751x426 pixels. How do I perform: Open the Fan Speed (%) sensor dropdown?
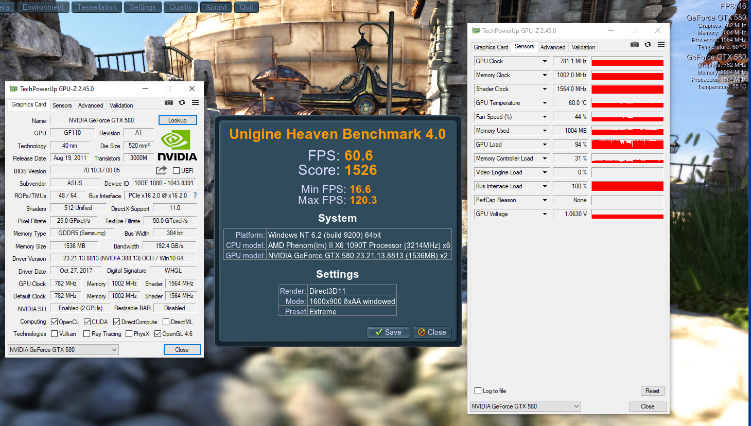545,117
